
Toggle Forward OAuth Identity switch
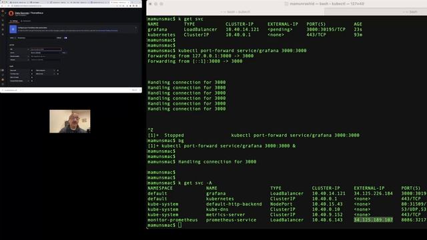point(32,81)
